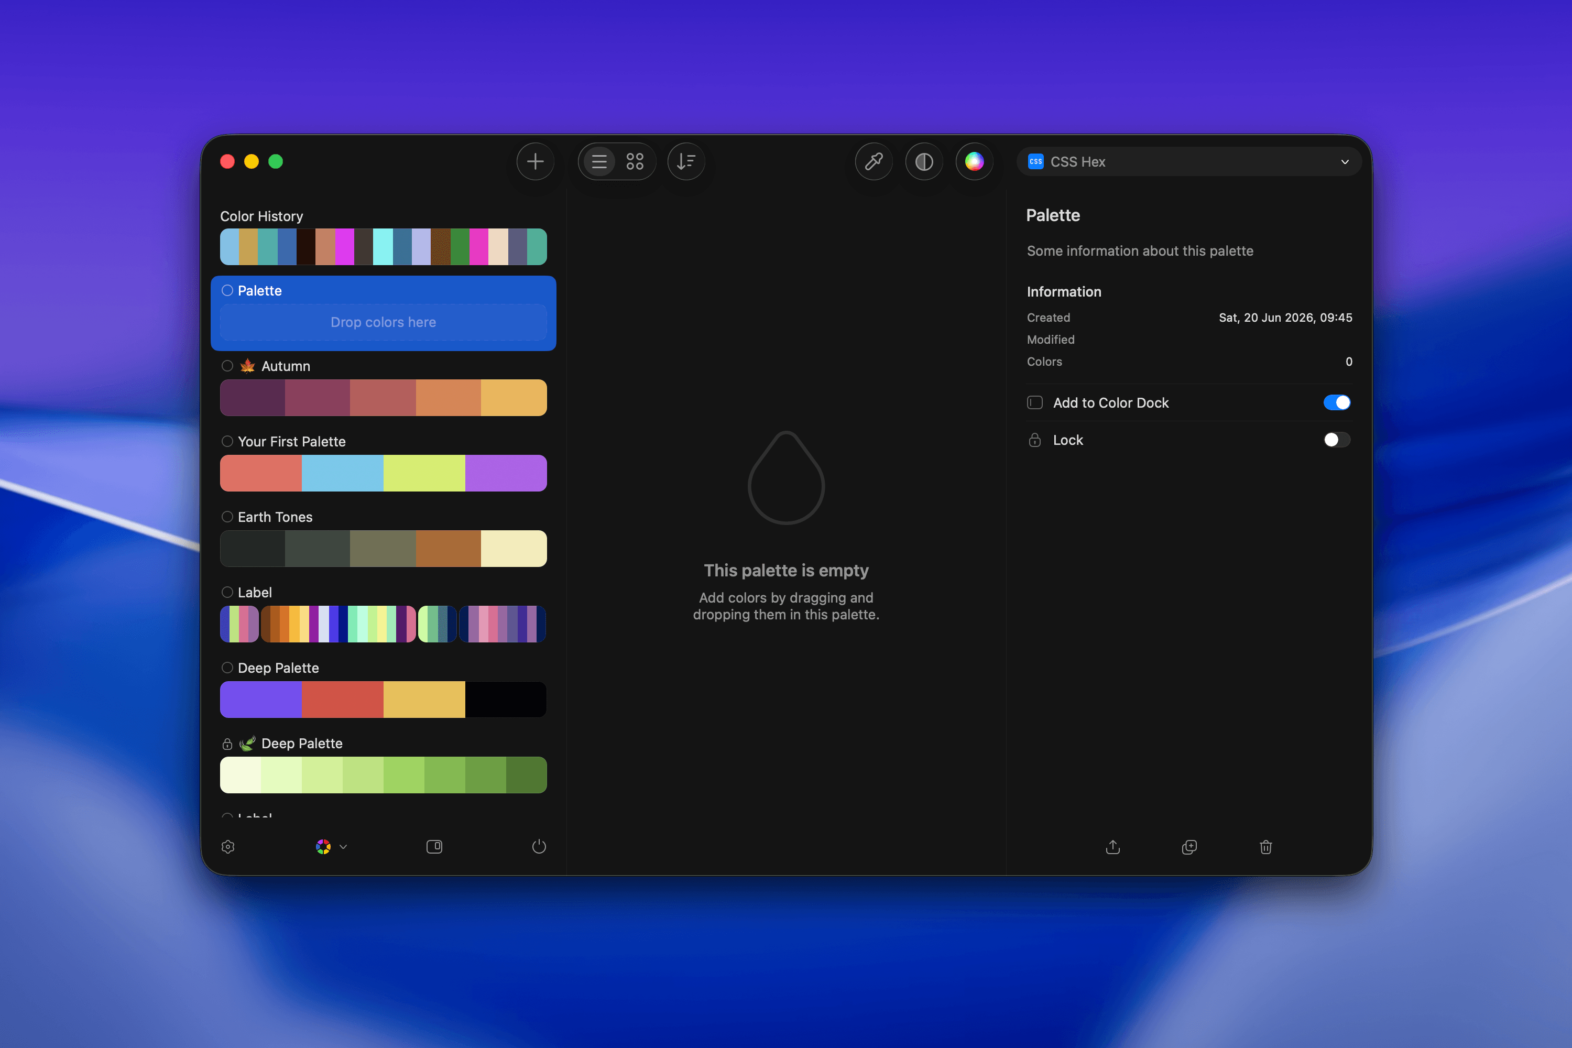Select the locked Deep Palette title
Image resolution: width=1572 pixels, height=1048 pixels.
tap(301, 744)
